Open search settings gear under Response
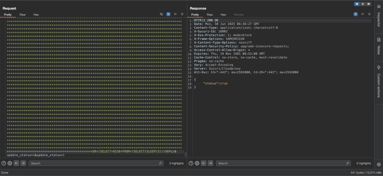This screenshot has height=176, width=383. 197,163
